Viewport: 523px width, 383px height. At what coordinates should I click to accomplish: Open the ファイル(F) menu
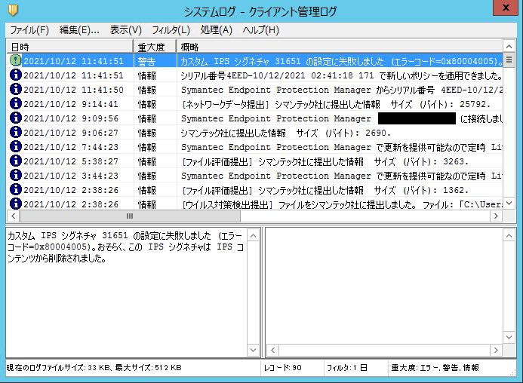[29, 30]
